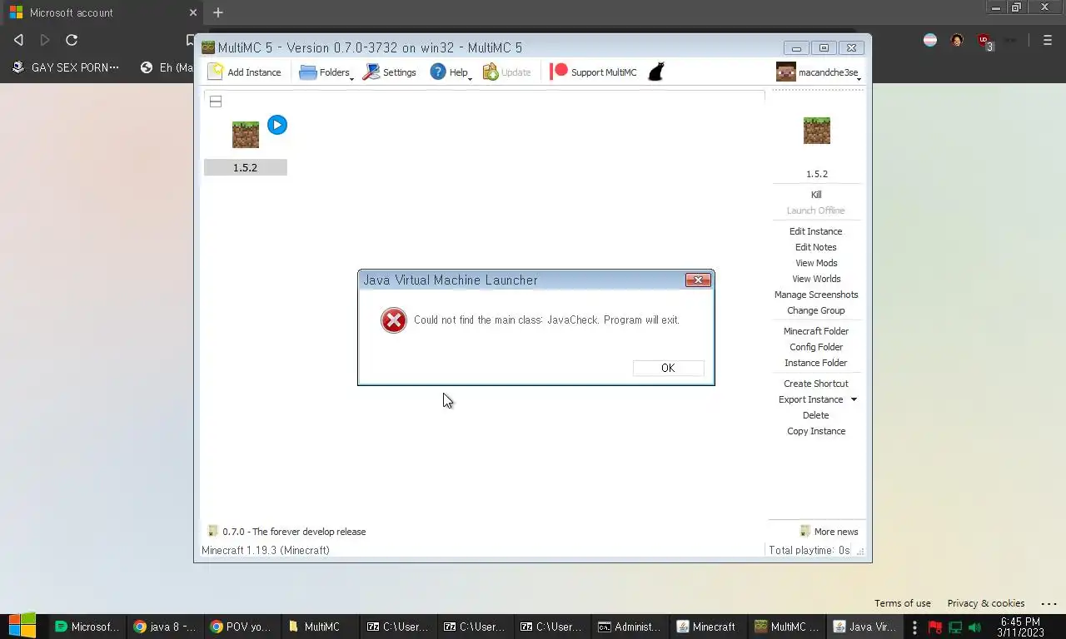Click Copy Instance
The height and width of the screenshot is (639, 1066).
coord(816,431)
